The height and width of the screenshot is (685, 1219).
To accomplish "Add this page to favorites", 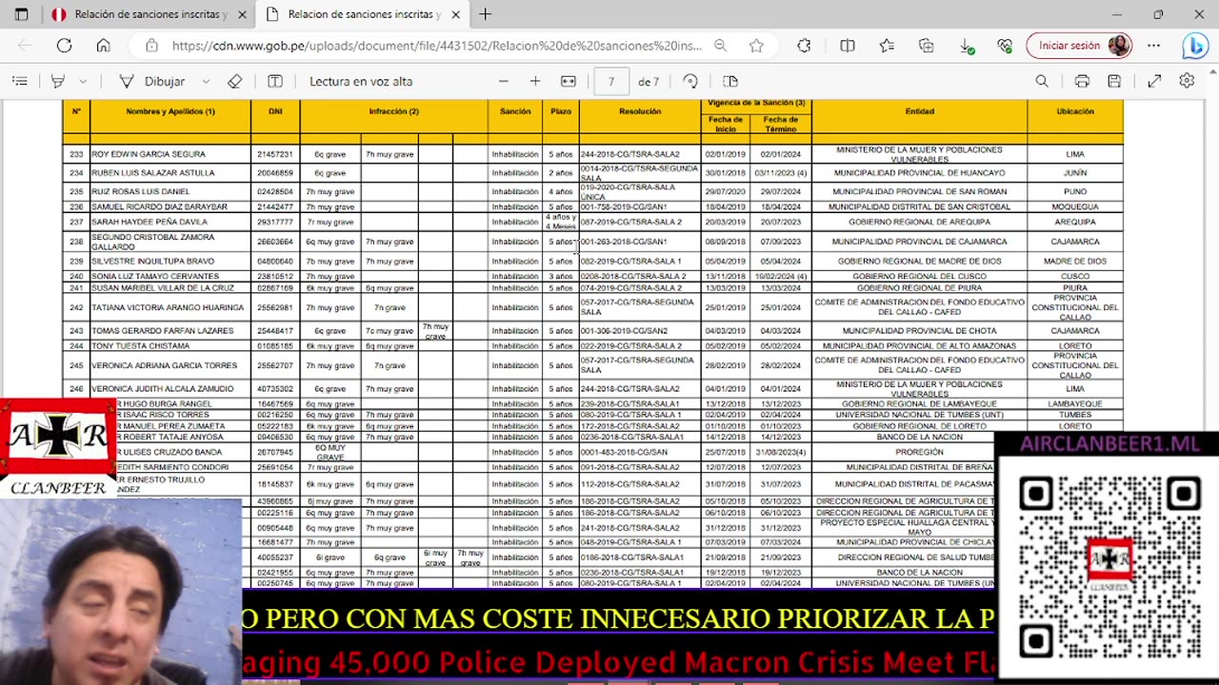I will 756,45.
